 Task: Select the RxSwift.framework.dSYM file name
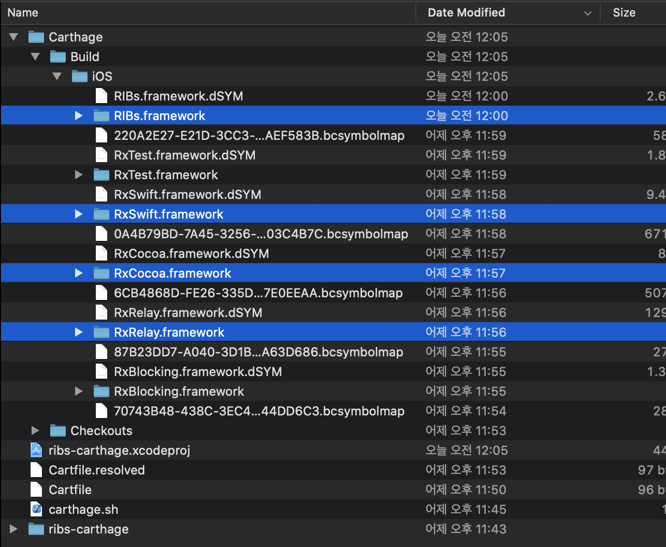click(x=187, y=194)
